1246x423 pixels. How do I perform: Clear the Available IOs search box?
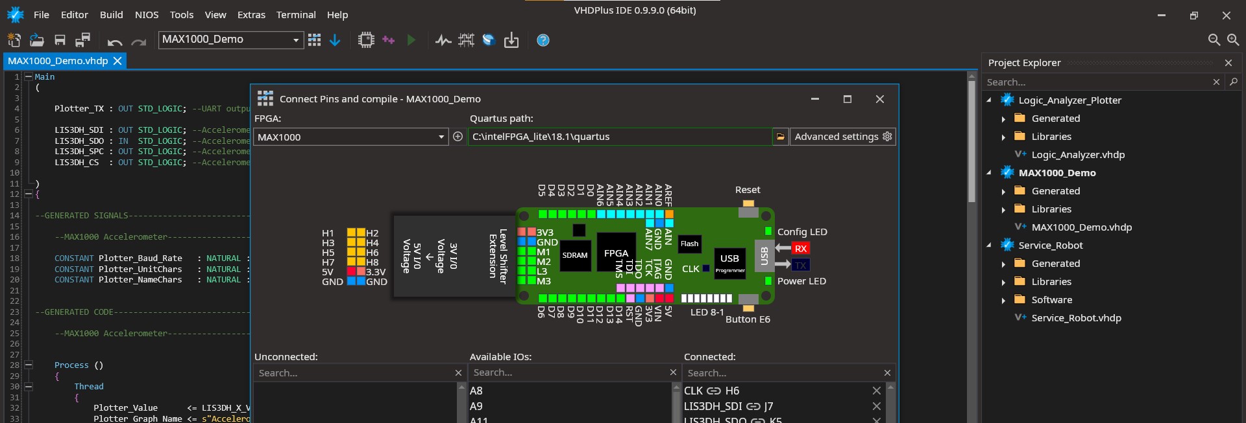click(673, 372)
